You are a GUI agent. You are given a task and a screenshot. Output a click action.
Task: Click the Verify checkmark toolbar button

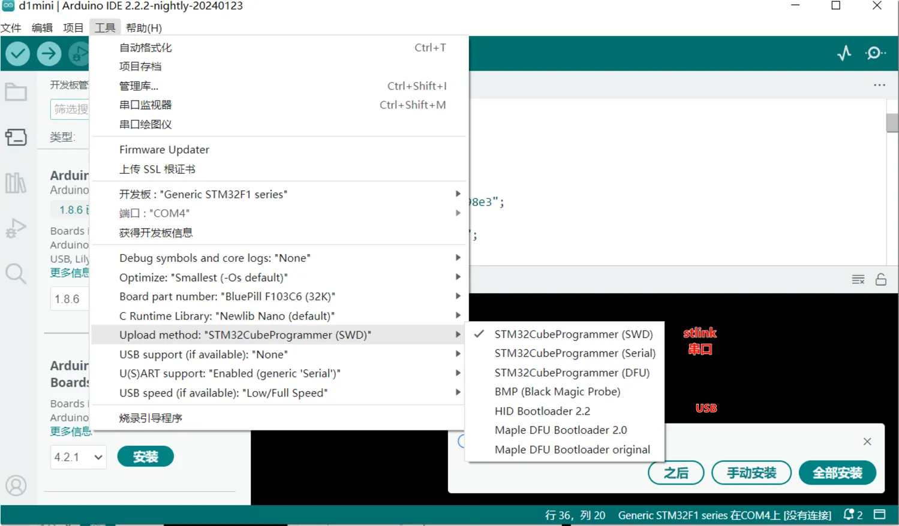(x=18, y=54)
